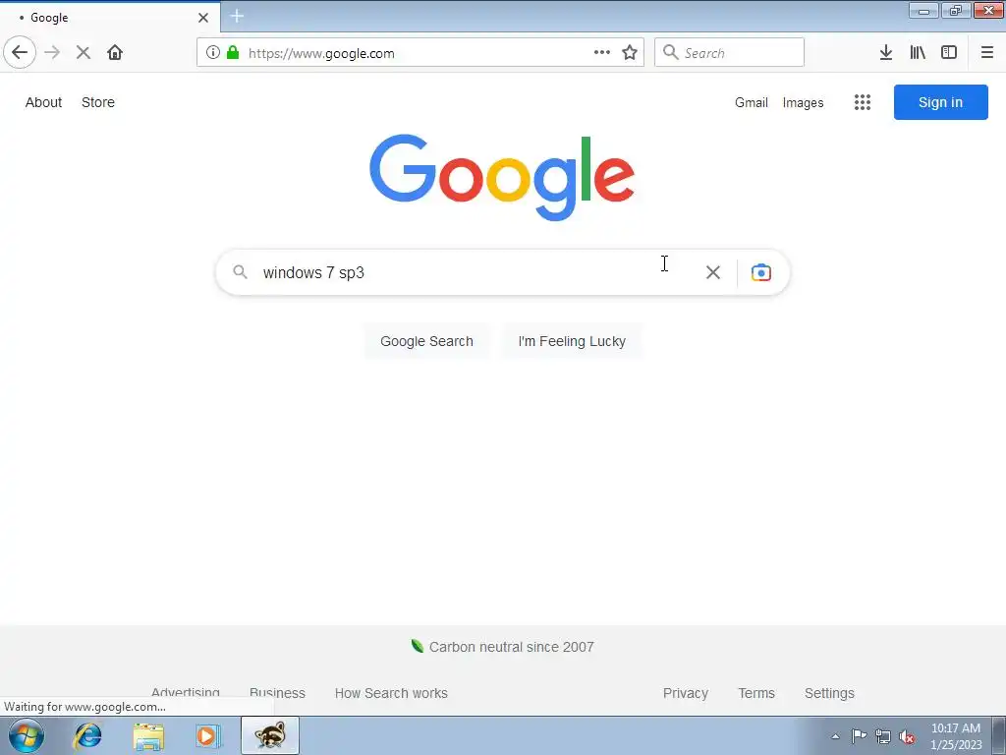Bookmark this page with the star icon
1006x755 pixels.
click(x=630, y=53)
